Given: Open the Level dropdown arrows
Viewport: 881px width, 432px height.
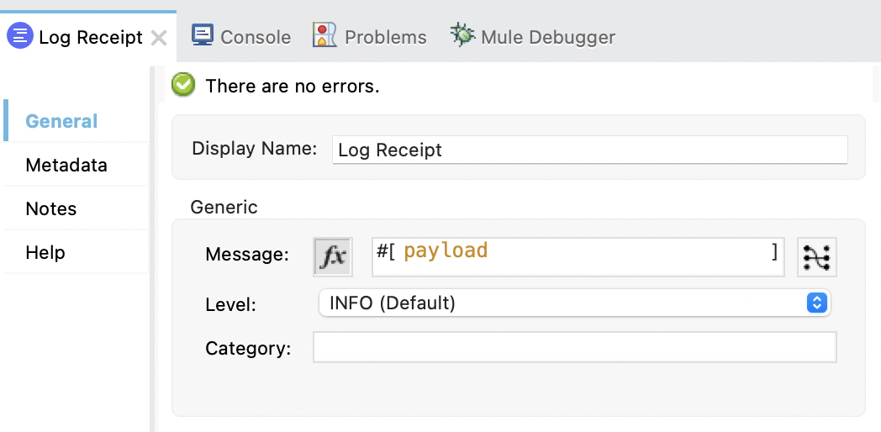Looking at the screenshot, I should pyautogui.click(x=816, y=303).
